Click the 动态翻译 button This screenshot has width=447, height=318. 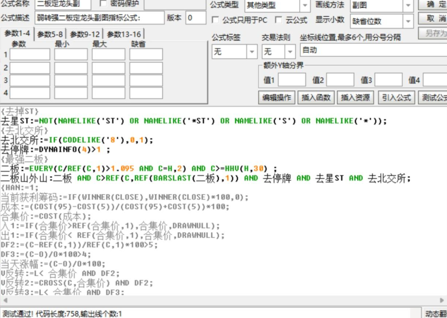coord(435,313)
